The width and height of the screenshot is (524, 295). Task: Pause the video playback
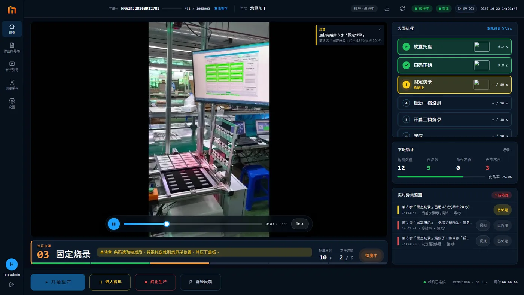tap(114, 224)
